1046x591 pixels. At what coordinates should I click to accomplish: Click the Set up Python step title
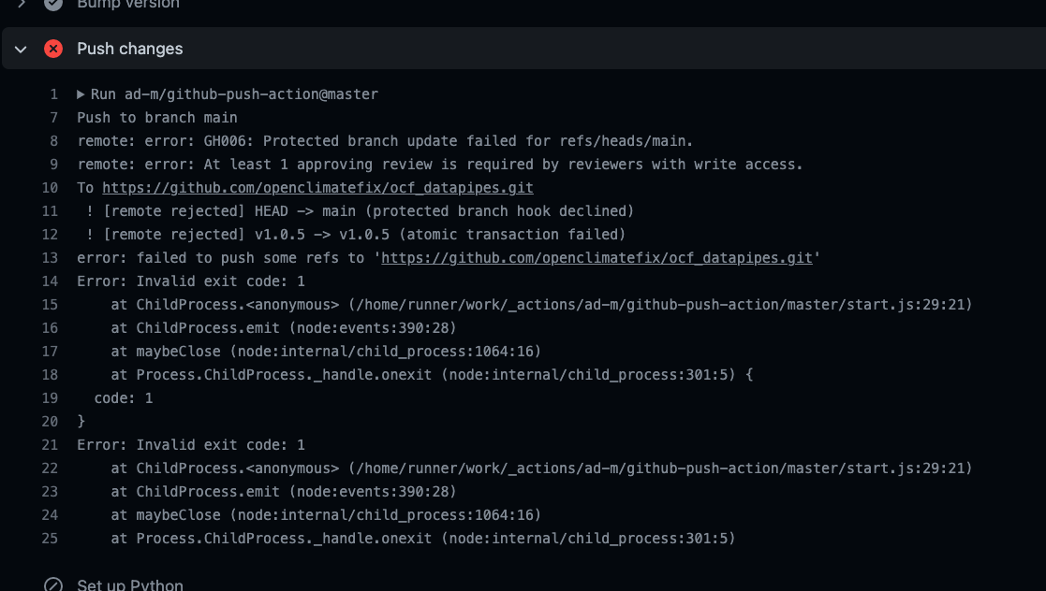point(130,585)
